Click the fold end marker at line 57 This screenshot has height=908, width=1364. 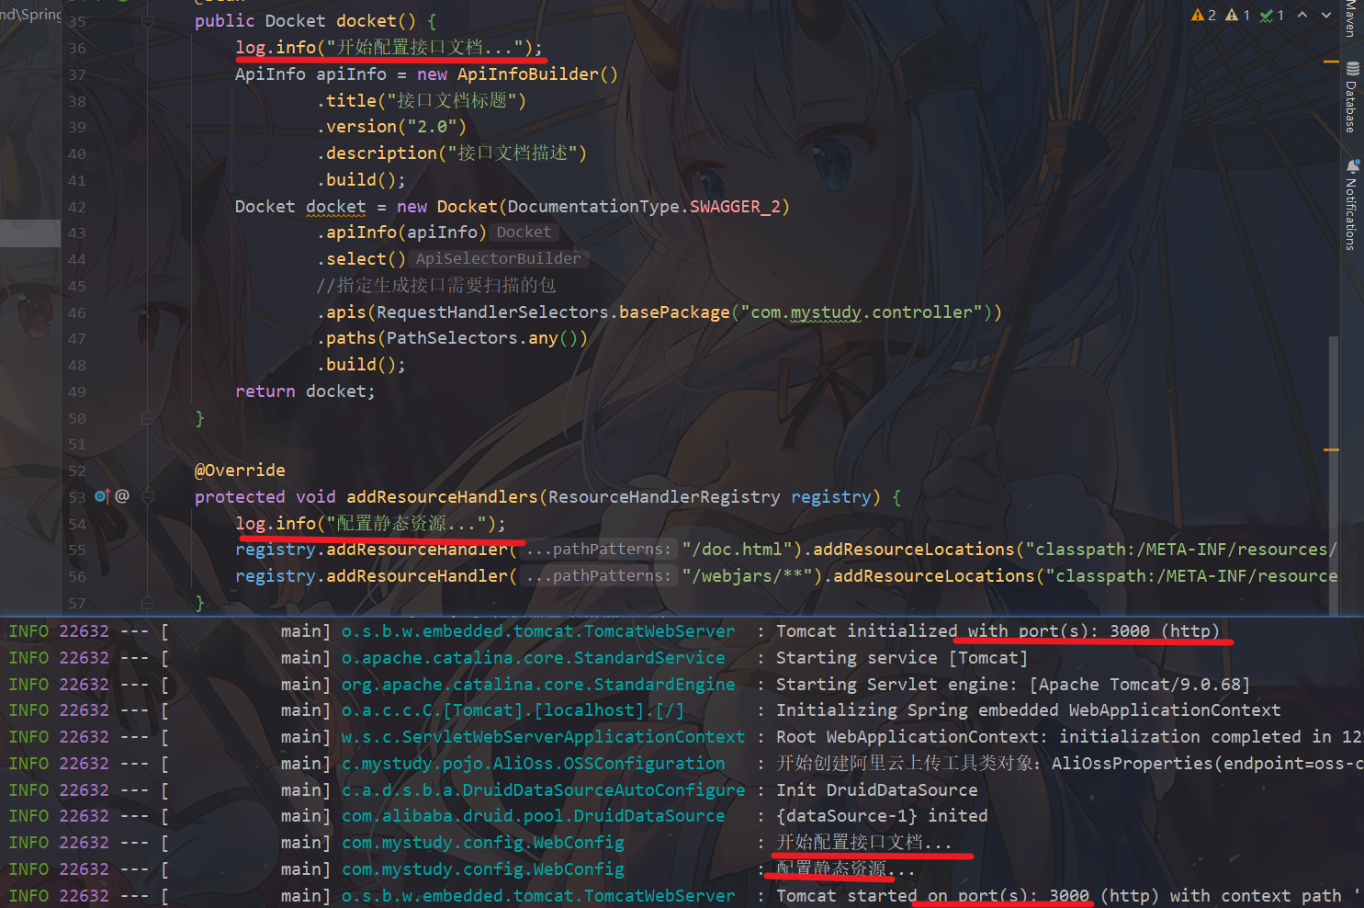(x=147, y=603)
